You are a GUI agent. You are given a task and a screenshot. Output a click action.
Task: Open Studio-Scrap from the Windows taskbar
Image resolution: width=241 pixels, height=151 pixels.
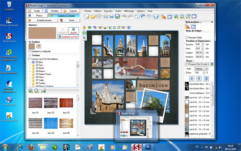[136, 147]
